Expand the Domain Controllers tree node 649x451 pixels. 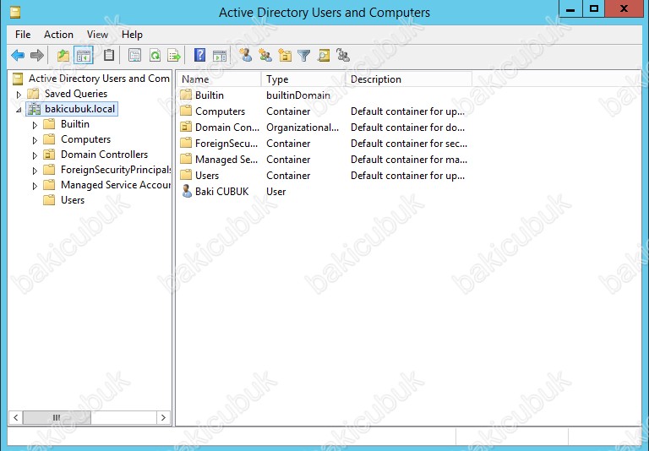pos(35,155)
